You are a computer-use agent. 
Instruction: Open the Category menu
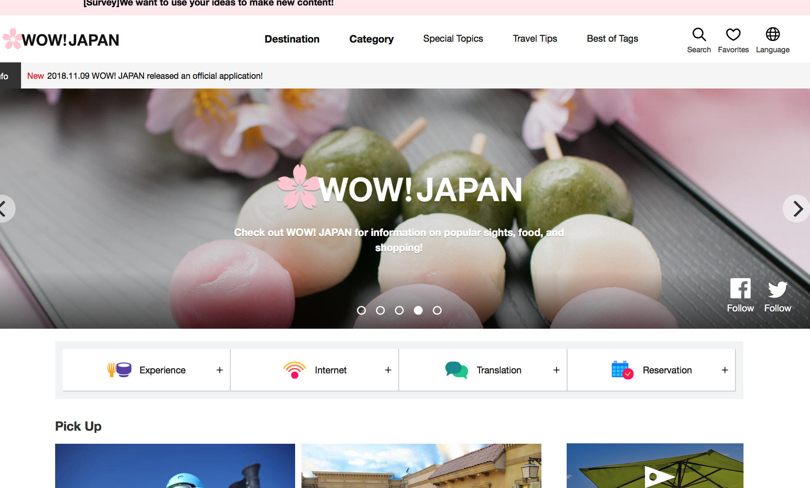[x=371, y=39]
